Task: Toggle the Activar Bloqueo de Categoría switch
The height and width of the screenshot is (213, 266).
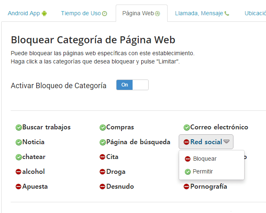Action: point(132,85)
